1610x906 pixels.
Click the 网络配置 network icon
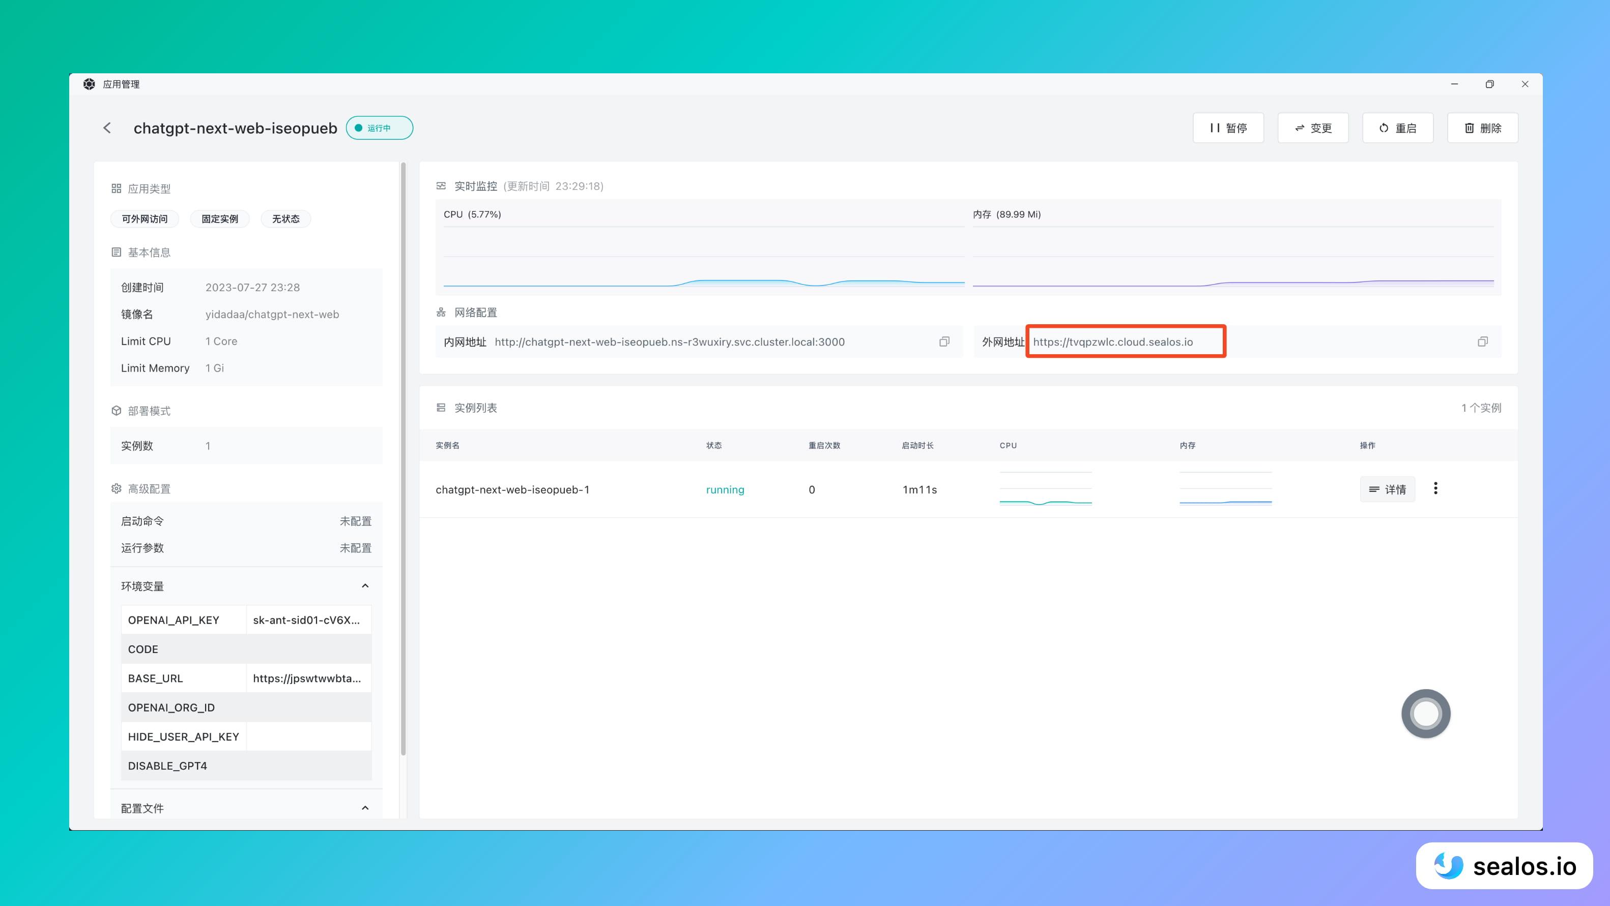pos(441,312)
